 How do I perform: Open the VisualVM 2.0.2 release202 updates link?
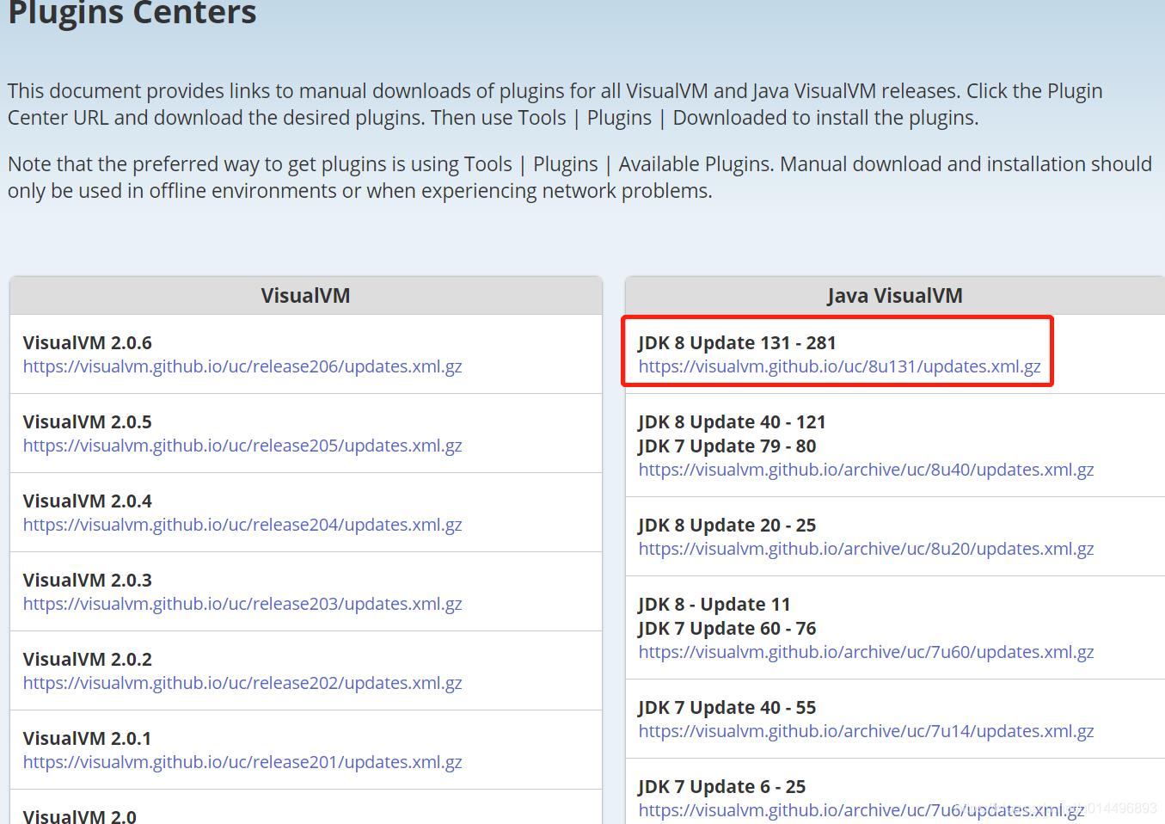[x=242, y=683]
